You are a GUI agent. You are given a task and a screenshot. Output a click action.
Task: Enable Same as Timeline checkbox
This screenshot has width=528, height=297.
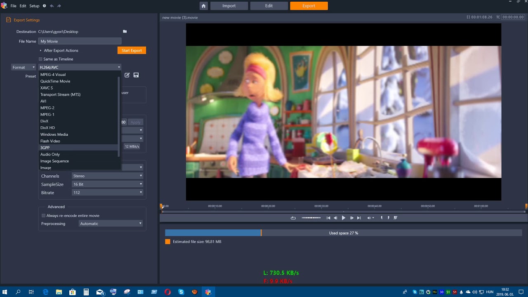coord(40,59)
